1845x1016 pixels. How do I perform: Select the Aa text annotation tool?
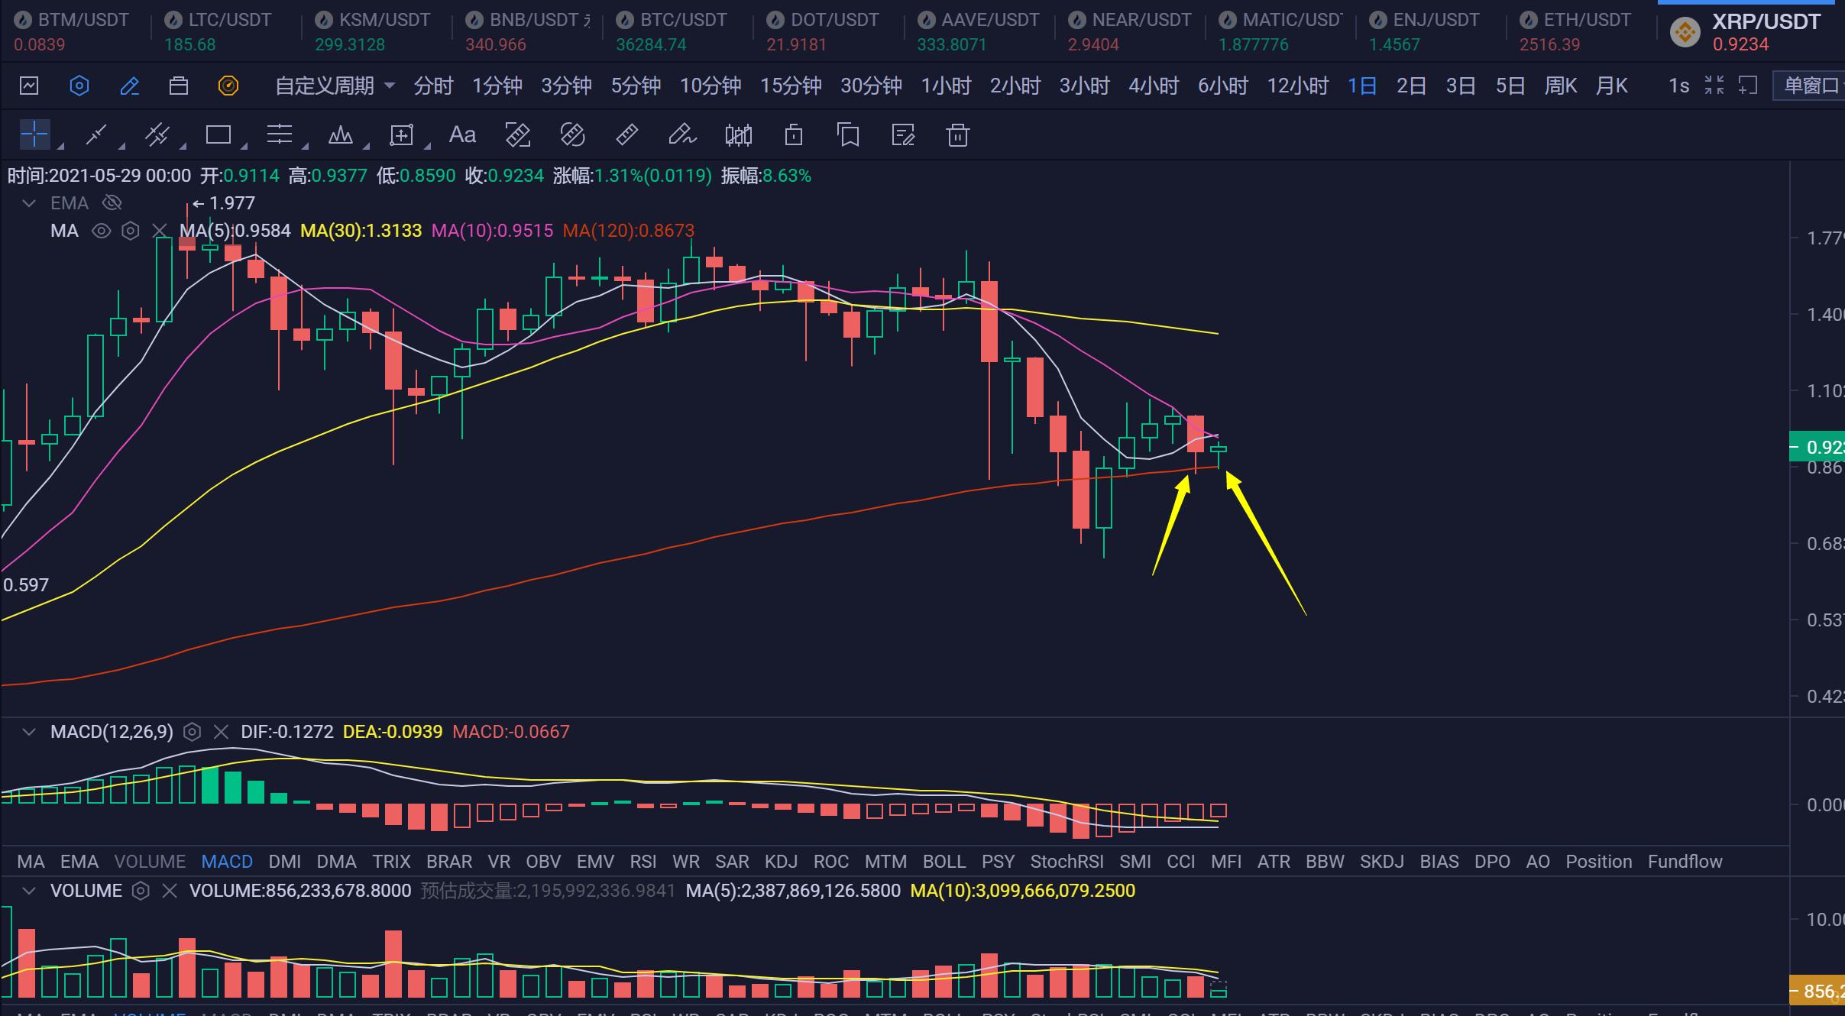pos(462,135)
